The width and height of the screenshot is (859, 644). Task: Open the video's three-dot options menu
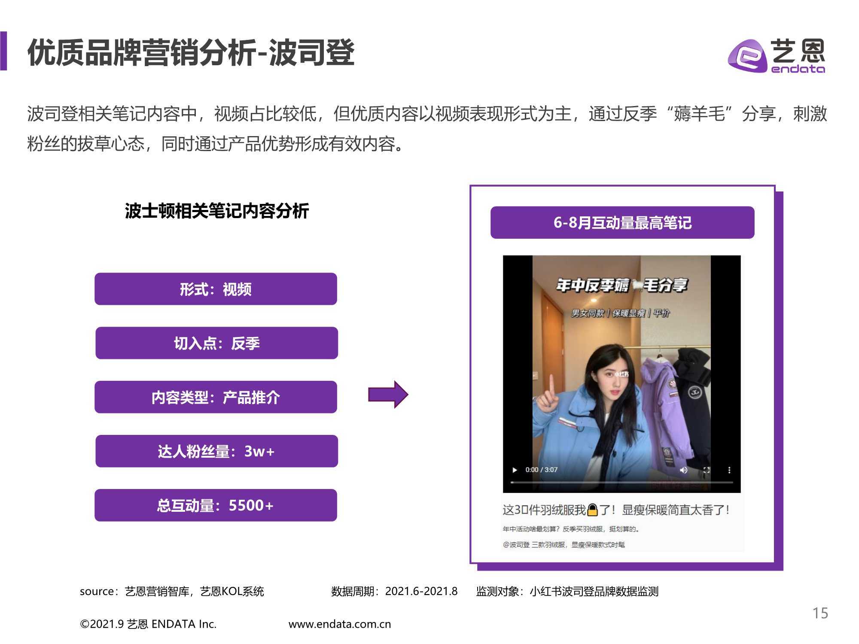(729, 470)
